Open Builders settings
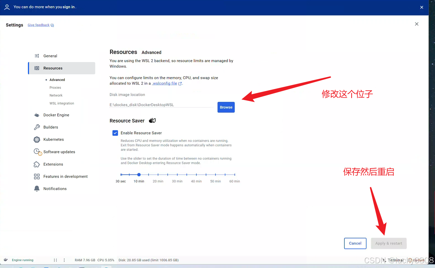This screenshot has height=268, width=435. click(x=51, y=127)
